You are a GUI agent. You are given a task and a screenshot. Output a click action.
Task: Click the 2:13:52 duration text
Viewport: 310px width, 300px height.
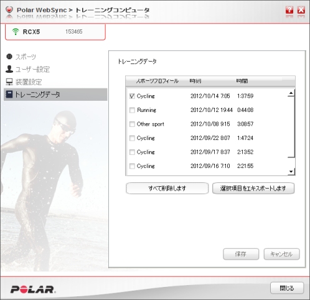[x=245, y=152]
